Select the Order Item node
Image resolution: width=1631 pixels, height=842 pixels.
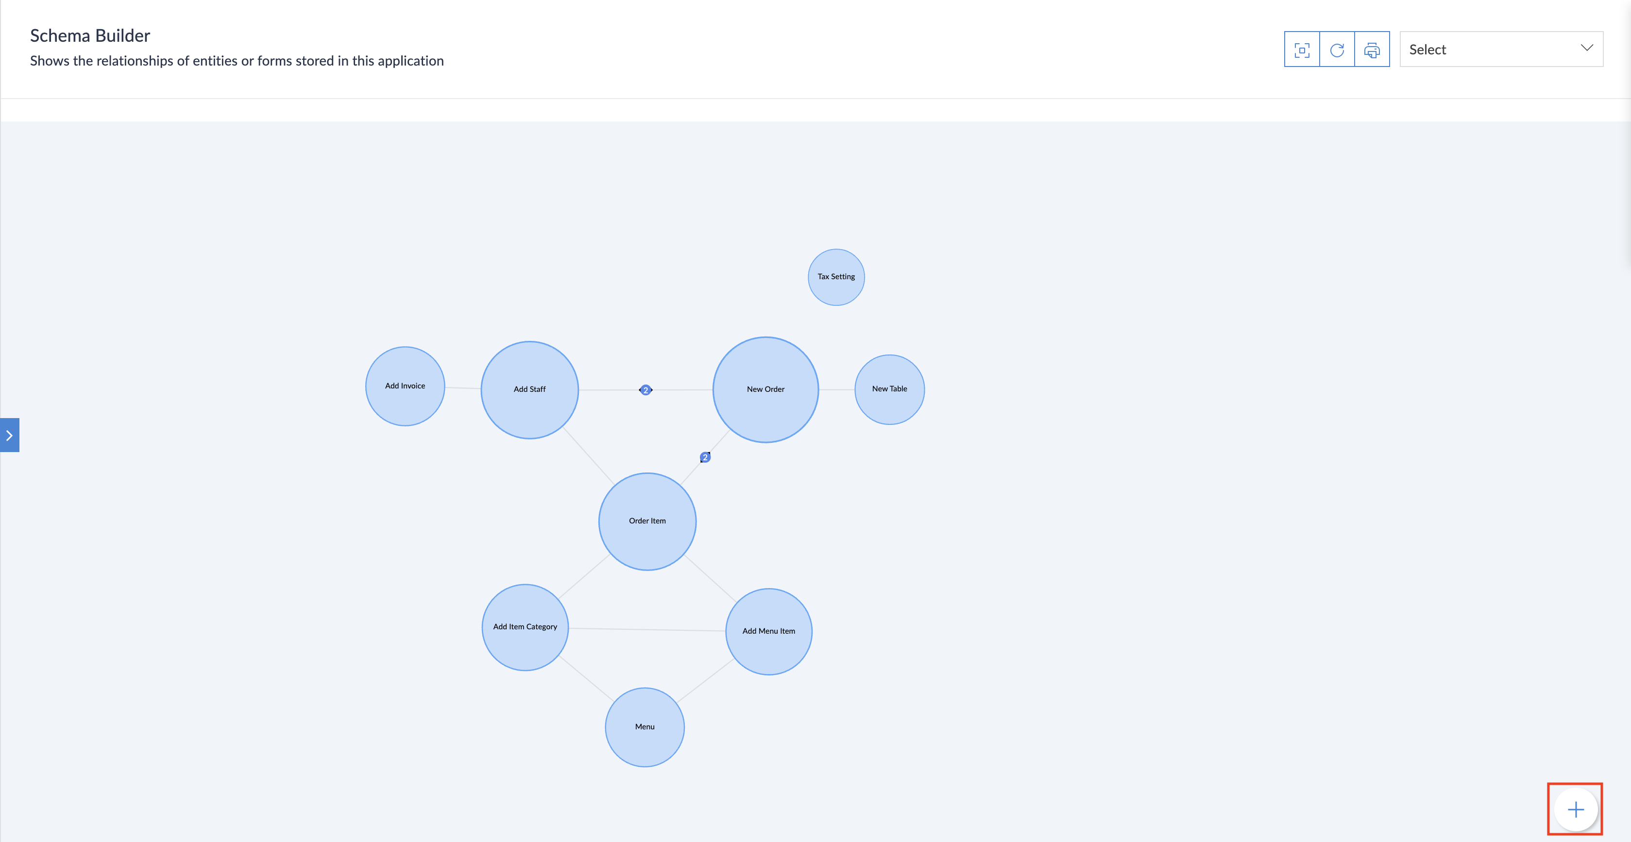[647, 521]
